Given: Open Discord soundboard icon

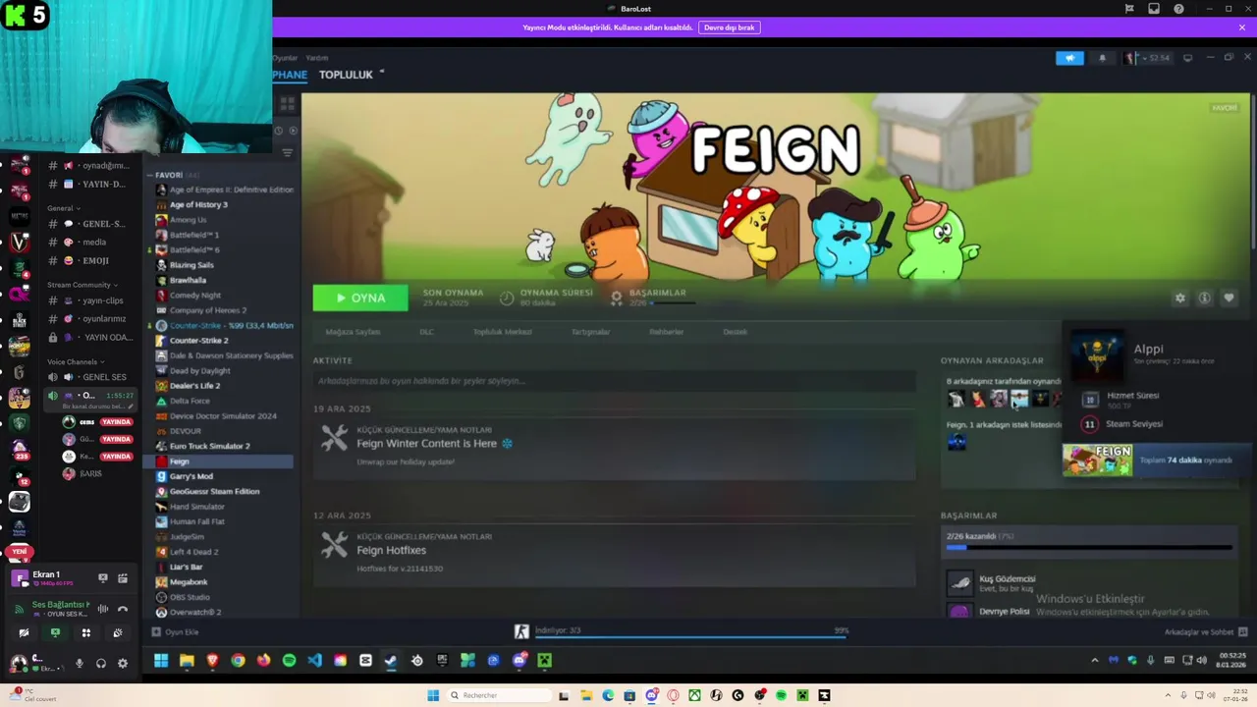Looking at the screenshot, I should (118, 633).
